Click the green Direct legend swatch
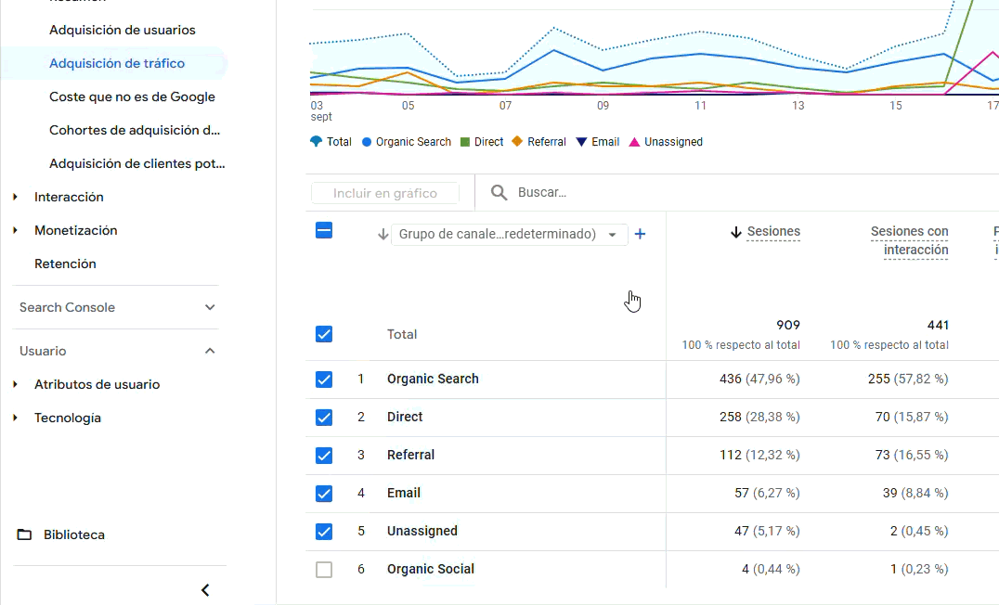999x605 pixels. click(465, 142)
